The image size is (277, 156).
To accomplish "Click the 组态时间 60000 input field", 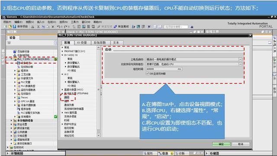I will (164, 69).
